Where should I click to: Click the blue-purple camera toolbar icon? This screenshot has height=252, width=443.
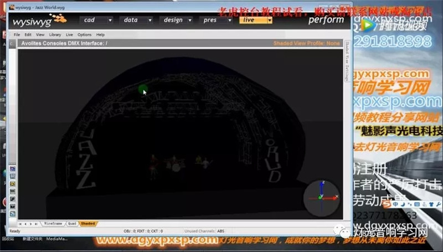(x=12, y=169)
